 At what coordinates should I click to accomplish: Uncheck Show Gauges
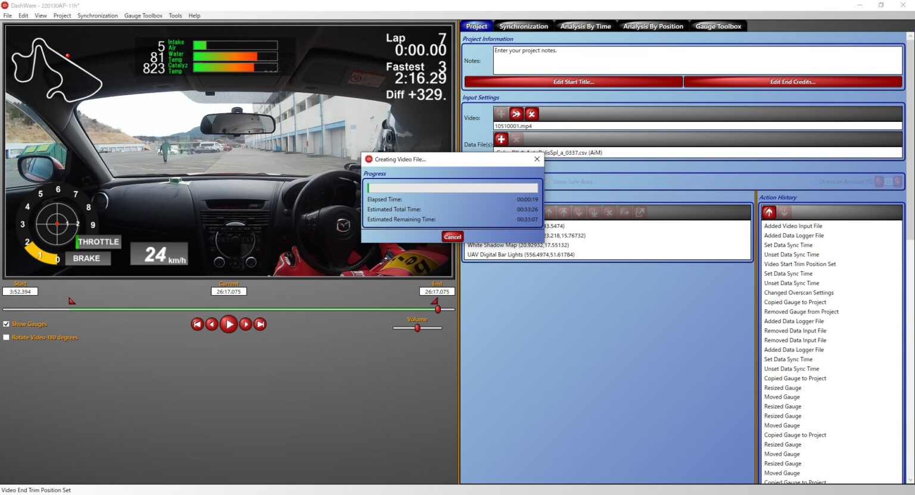pos(7,324)
